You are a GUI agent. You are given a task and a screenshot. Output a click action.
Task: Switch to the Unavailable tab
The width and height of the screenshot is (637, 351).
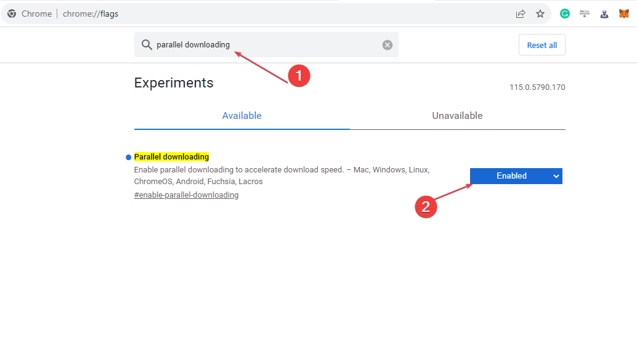point(458,116)
